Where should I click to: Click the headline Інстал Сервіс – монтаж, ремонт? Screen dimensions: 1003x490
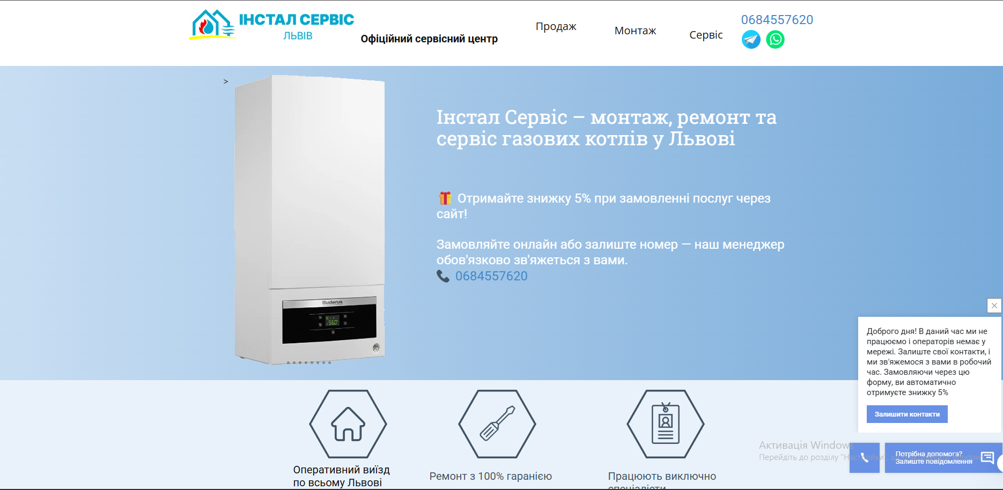[607, 128]
